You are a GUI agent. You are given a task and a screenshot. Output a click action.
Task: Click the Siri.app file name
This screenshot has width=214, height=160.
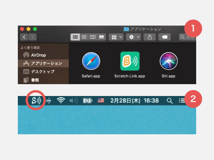pos(169,76)
